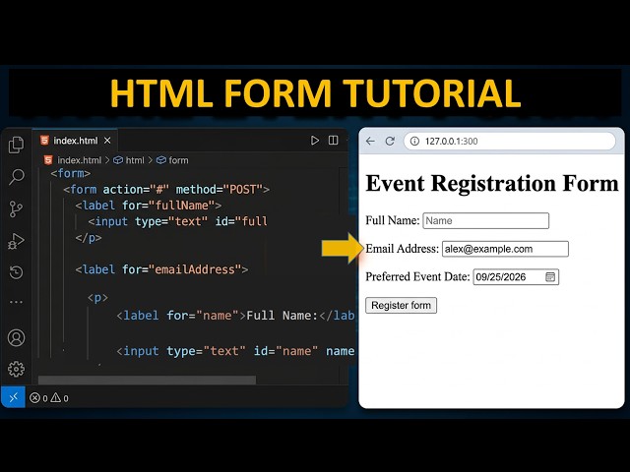Open the calendar picker in date field
This screenshot has width=630, height=472.
(x=550, y=276)
